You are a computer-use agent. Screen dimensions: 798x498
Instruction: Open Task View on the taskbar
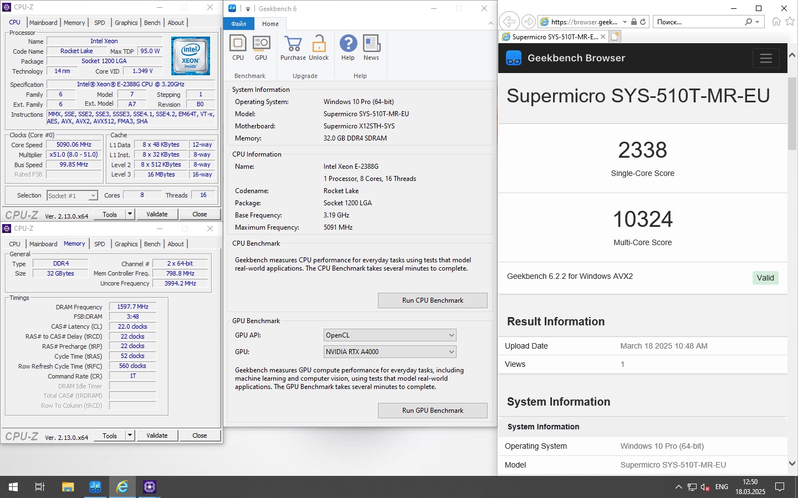click(x=40, y=487)
